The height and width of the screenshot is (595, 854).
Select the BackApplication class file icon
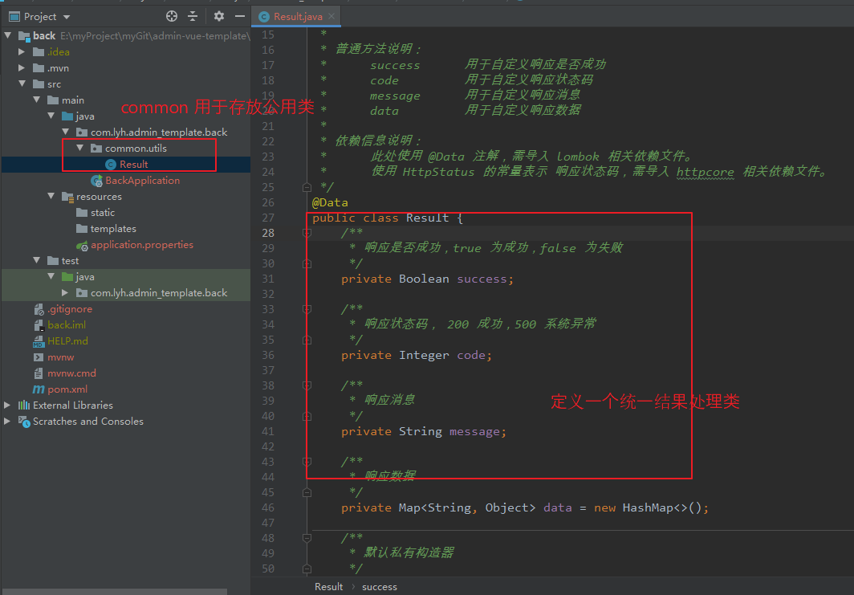(97, 181)
